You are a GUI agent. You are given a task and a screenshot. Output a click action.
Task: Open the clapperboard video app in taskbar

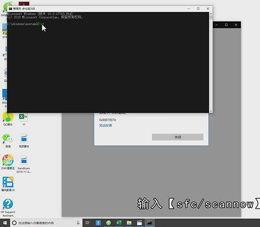click(x=139, y=223)
